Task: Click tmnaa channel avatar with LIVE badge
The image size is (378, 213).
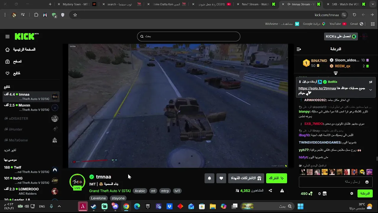Action: tap(77, 182)
